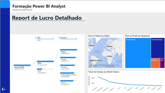Click the 2,969,688.61 value under France
Viewport: 165px width, 93px height.
(65, 53)
